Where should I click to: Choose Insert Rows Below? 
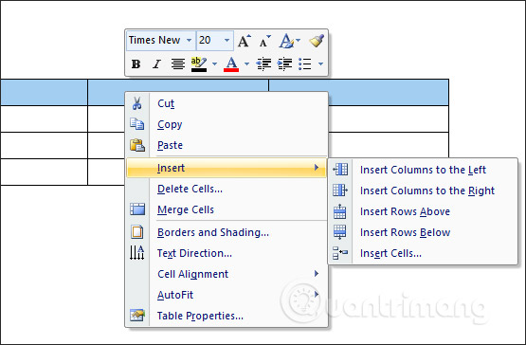click(423, 232)
